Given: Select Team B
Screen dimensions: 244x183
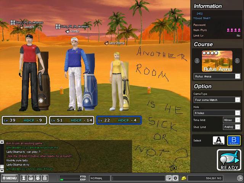Looking at the screenshot, I should pyautogui.click(x=233, y=140).
